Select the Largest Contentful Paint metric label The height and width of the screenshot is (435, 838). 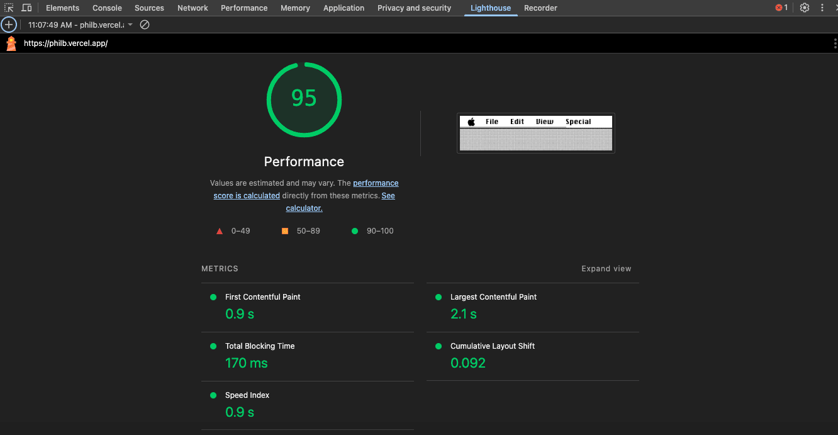point(493,297)
